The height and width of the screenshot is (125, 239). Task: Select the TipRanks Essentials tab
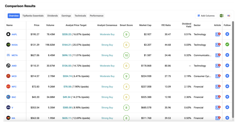tap(33, 16)
